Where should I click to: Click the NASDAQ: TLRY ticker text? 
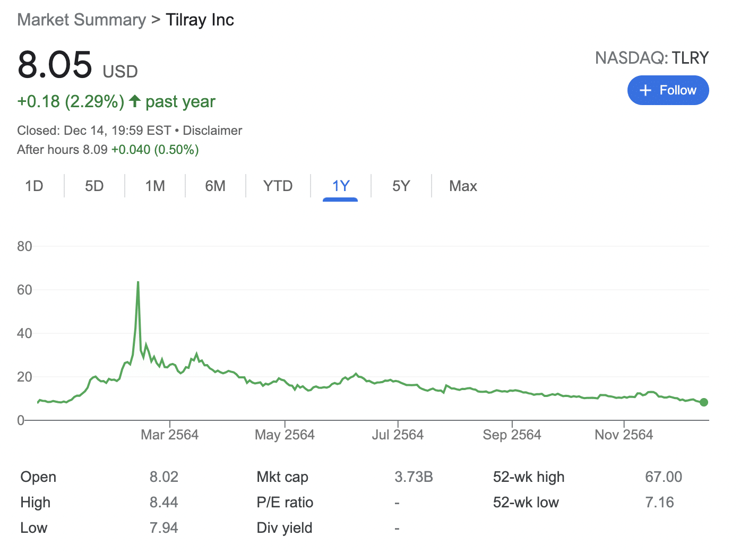tap(652, 58)
